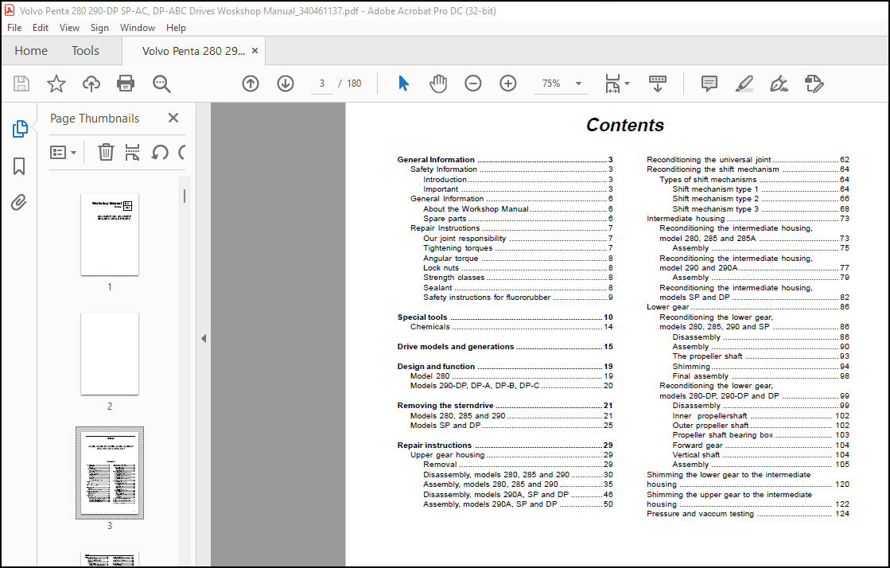Screen dimensions: 890x568
Task: Open the View menu
Action: 69,28
